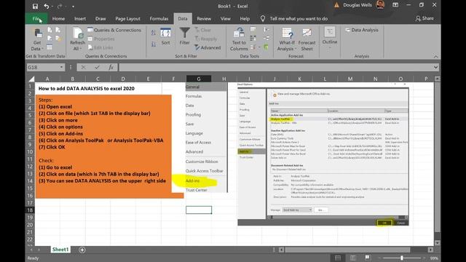The height and width of the screenshot is (262, 466).
Task: Open the Name Box dropdown arrow
Action: (61, 68)
